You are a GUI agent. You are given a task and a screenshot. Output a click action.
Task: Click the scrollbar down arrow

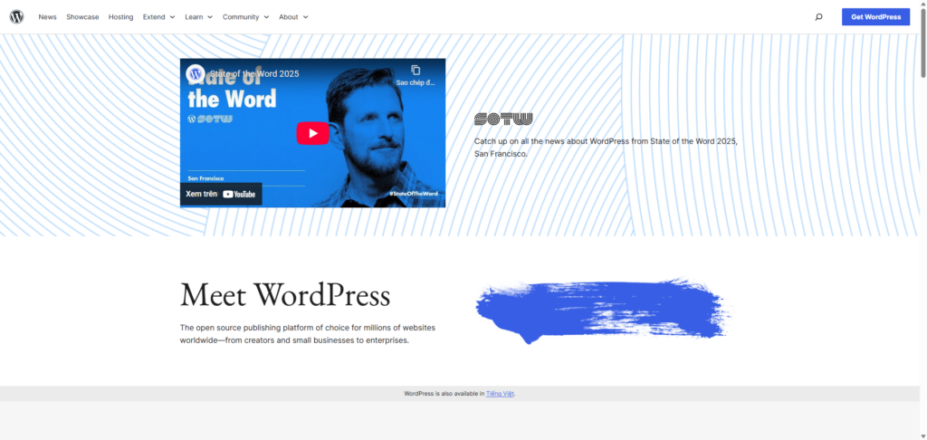[922, 435]
